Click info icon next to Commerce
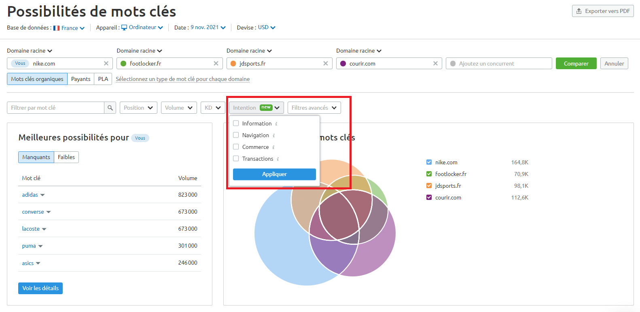Image resolution: width=640 pixels, height=312 pixels. click(x=273, y=147)
